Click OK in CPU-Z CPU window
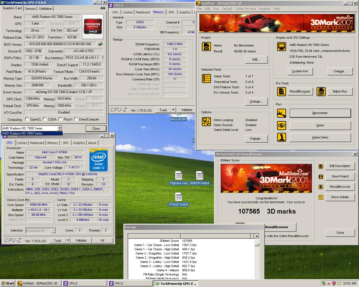 [x=102, y=240]
